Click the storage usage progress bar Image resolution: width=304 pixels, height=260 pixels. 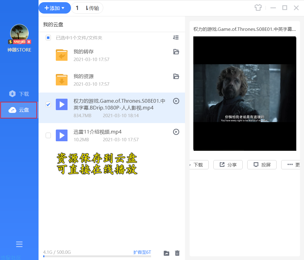97,256
